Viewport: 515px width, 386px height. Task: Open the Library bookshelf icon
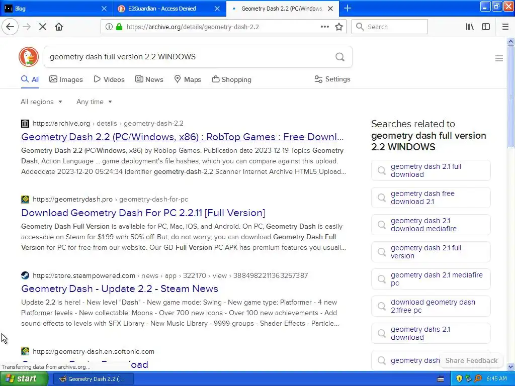coord(470,27)
